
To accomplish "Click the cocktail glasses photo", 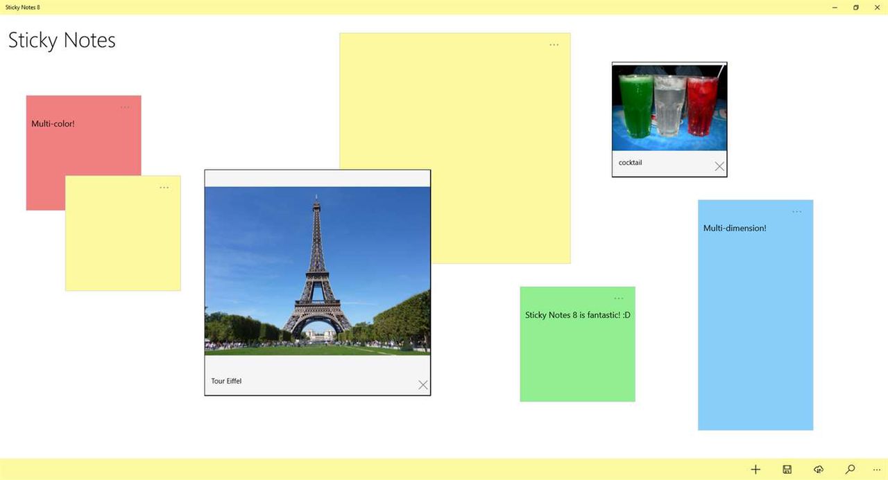I will point(669,107).
